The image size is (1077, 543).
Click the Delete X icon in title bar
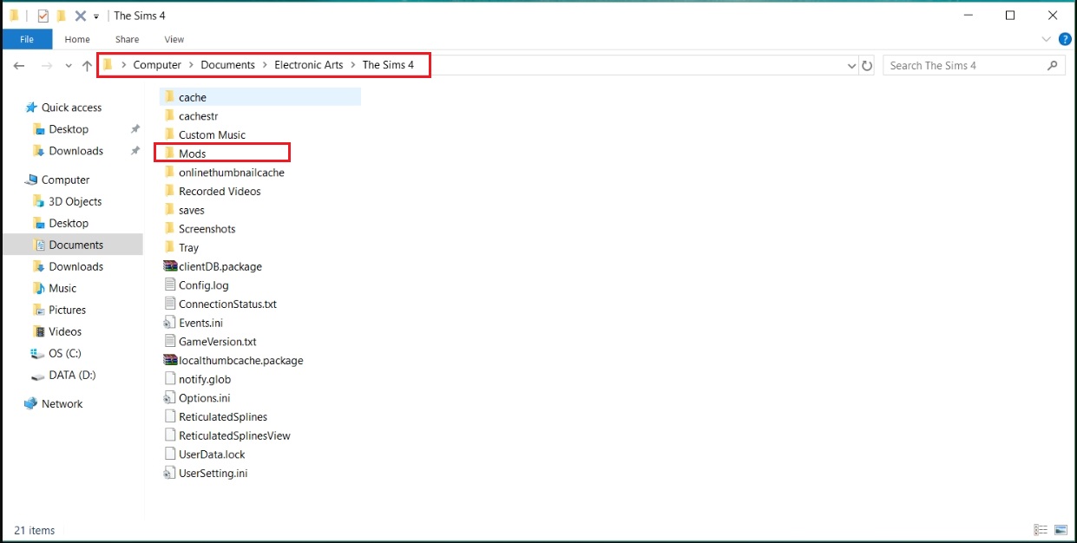pos(81,16)
